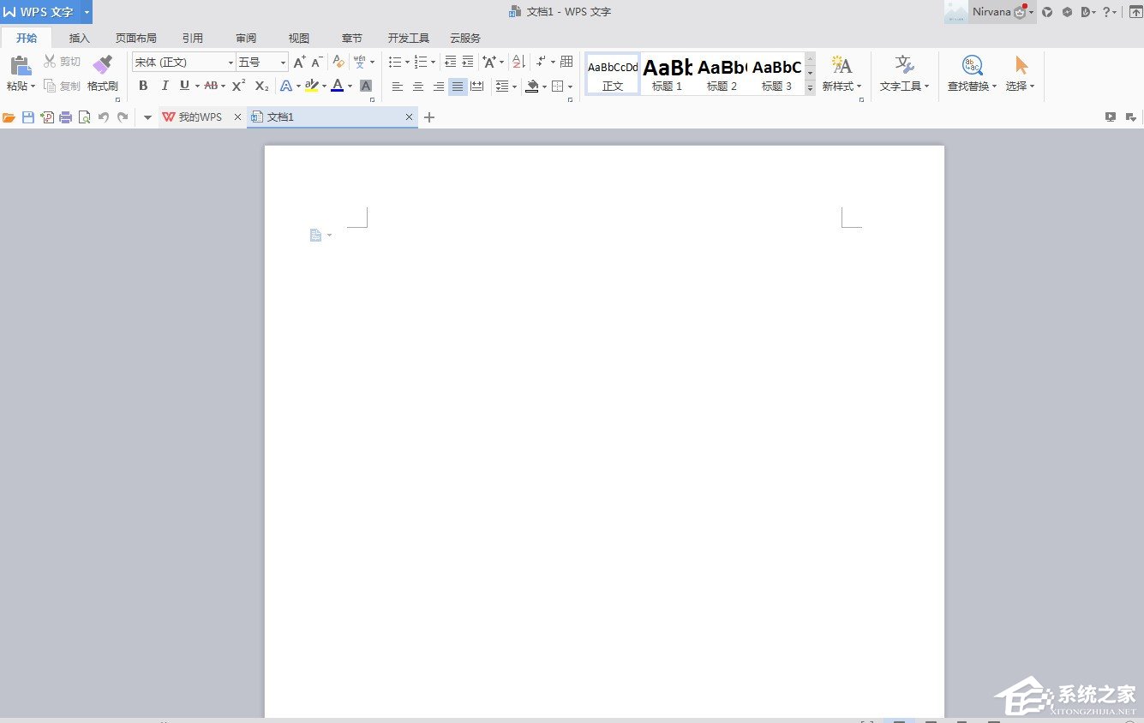Open the borders dropdown arrow

pos(571,87)
